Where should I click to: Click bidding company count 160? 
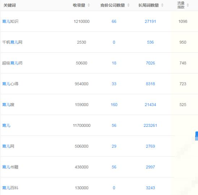point(114,105)
